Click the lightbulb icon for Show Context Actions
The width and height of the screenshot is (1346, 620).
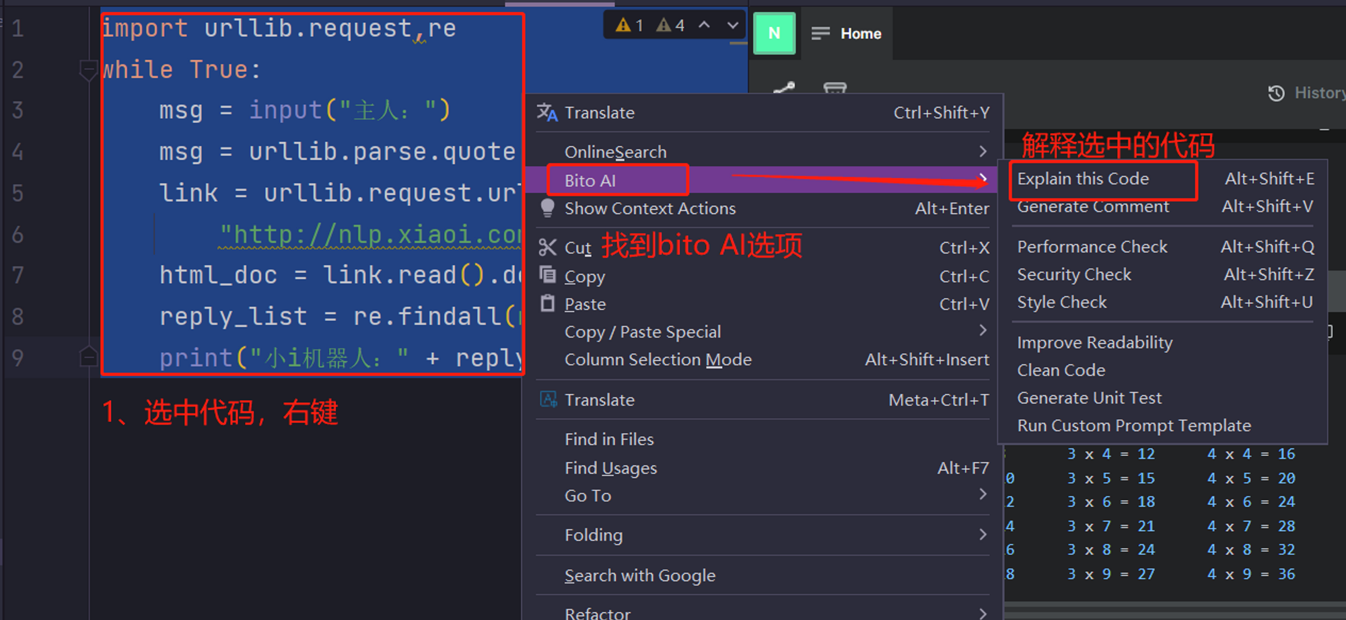[x=548, y=208]
